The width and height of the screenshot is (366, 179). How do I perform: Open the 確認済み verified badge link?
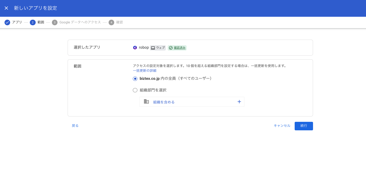[180, 48]
